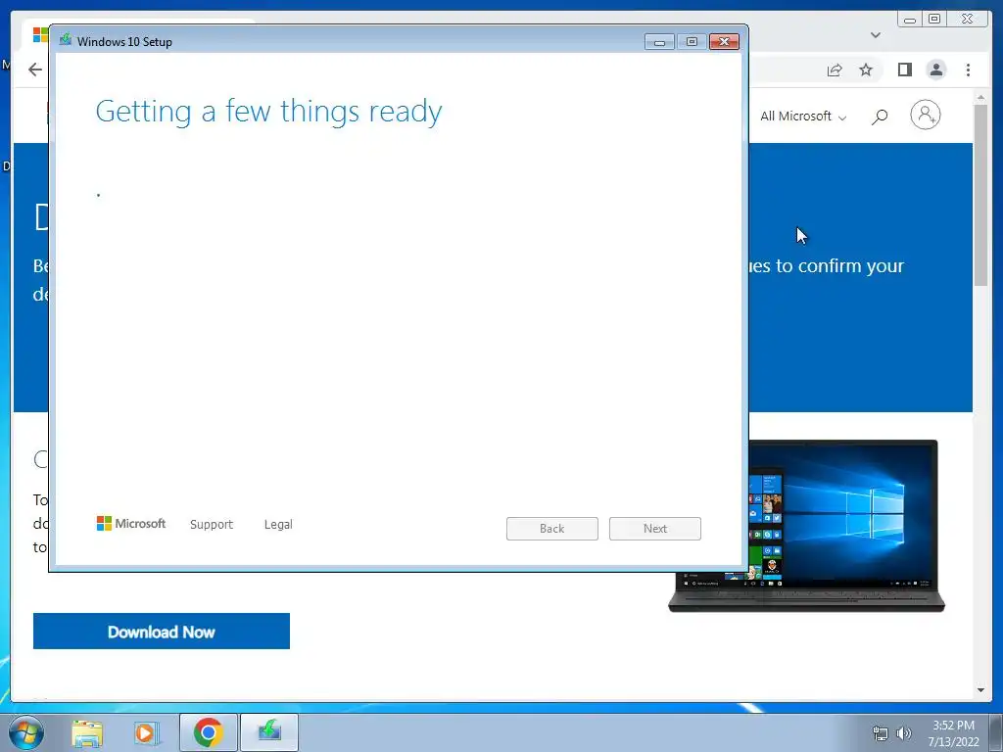Click Chrome page scrollbar down arrow

(980, 690)
